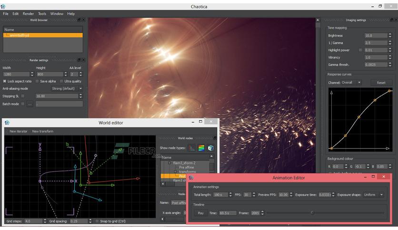The image size is (398, 230).
Task: Float the World browser panel
Action: [79, 20]
